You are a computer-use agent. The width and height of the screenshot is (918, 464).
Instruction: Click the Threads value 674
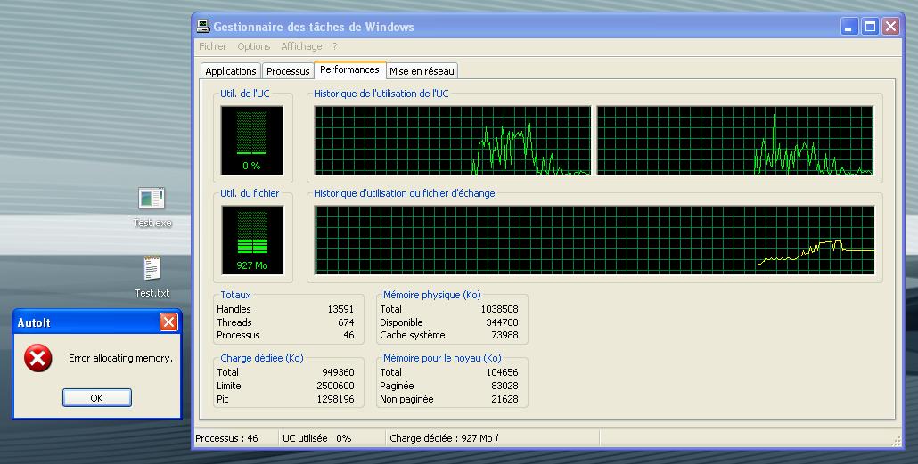click(x=346, y=322)
